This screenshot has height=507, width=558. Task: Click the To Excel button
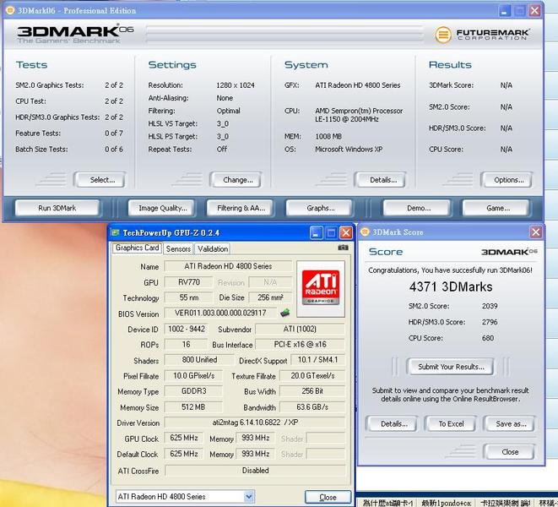point(450,423)
